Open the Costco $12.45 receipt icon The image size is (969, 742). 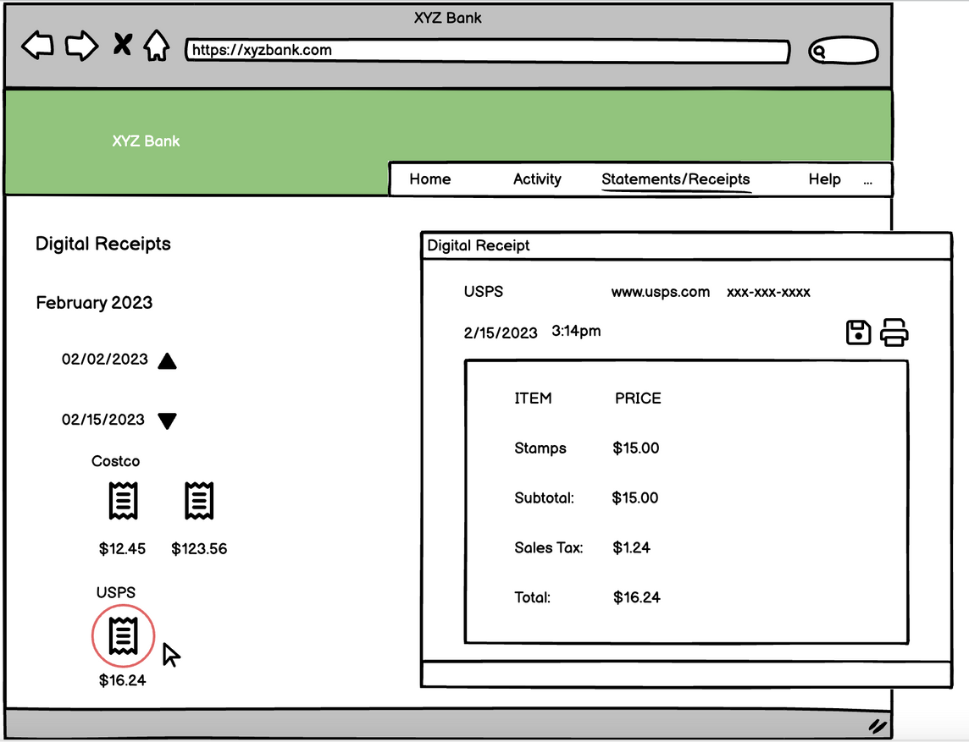pos(123,502)
